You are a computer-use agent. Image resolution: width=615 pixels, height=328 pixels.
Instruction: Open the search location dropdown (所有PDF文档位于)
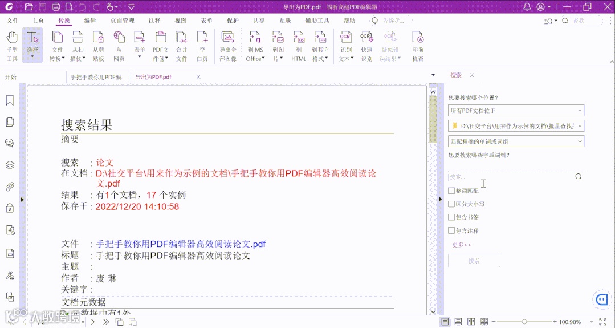[516, 111]
